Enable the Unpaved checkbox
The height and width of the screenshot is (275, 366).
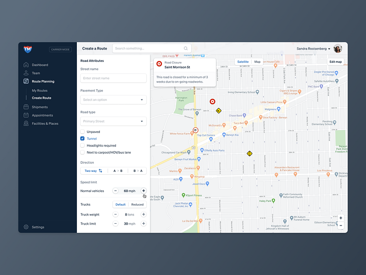(x=83, y=132)
